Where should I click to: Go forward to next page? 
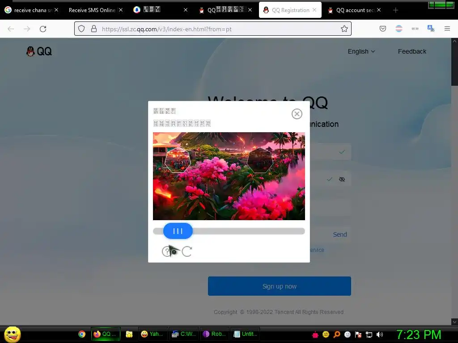coord(27,29)
